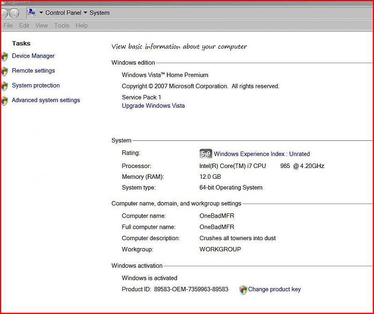Click the Computer name, domain, and workgroup heading

point(176,204)
